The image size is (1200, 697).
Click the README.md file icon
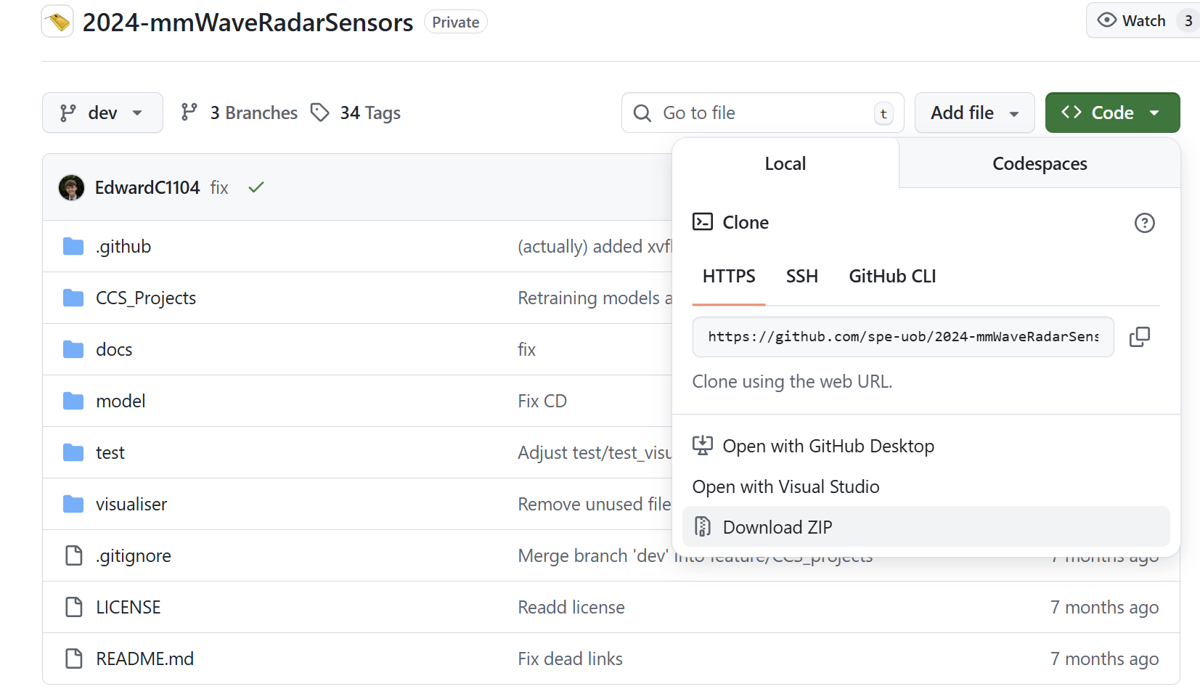click(74, 659)
